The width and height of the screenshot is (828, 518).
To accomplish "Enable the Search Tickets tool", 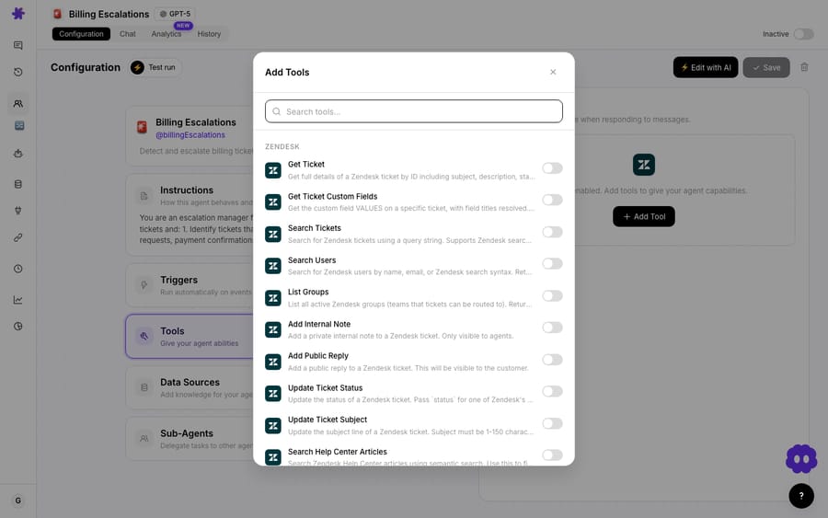I will (x=552, y=232).
